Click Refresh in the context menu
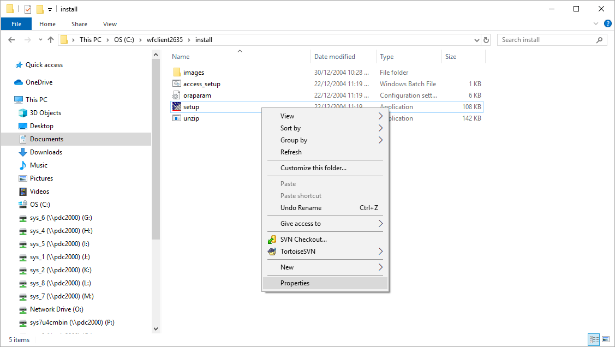The image size is (615, 347). tap(291, 152)
